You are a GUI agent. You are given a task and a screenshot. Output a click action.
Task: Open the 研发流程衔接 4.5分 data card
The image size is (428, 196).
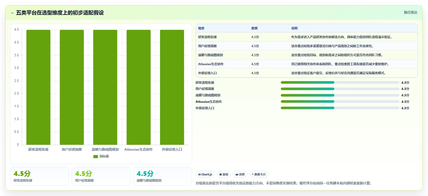pos(39,176)
